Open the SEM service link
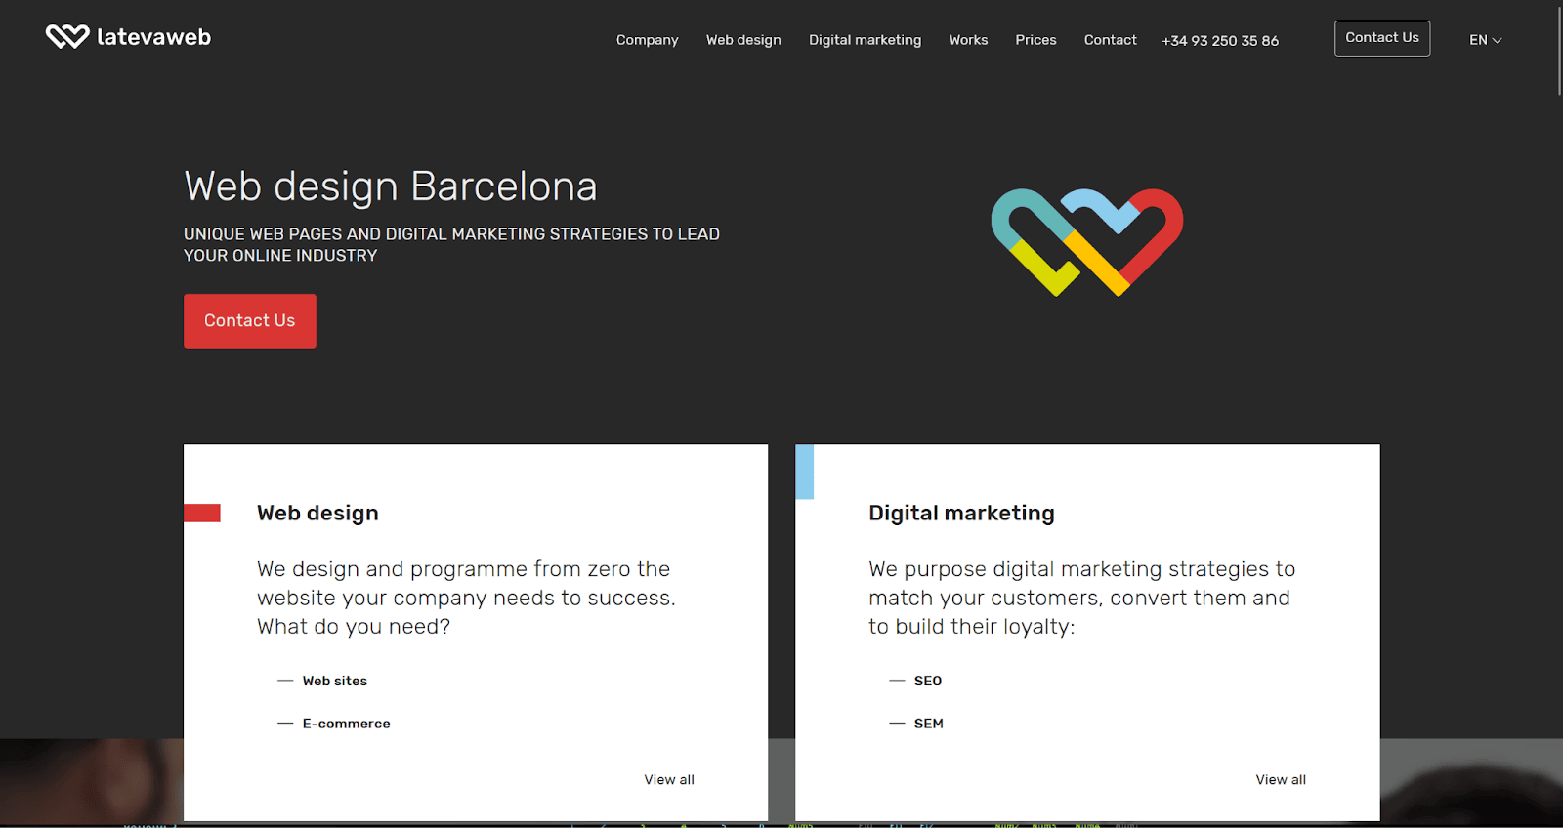The width and height of the screenshot is (1563, 828). [x=928, y=724]
